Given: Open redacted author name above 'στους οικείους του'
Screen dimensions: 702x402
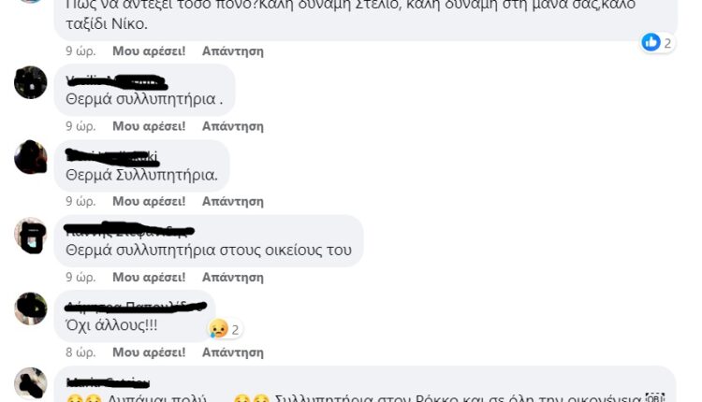Looking at the screenshot, I should click(129, 230).
